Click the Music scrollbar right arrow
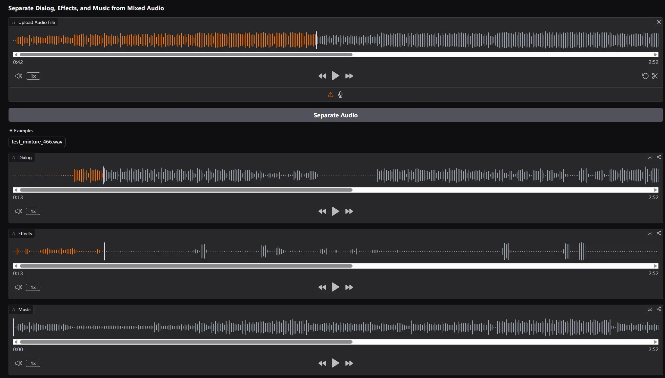The image size is (665, 378). 656,342
